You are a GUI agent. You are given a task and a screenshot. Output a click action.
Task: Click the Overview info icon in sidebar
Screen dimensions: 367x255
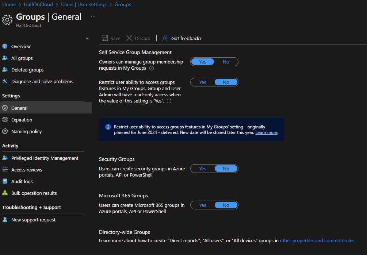click(5, 46)
